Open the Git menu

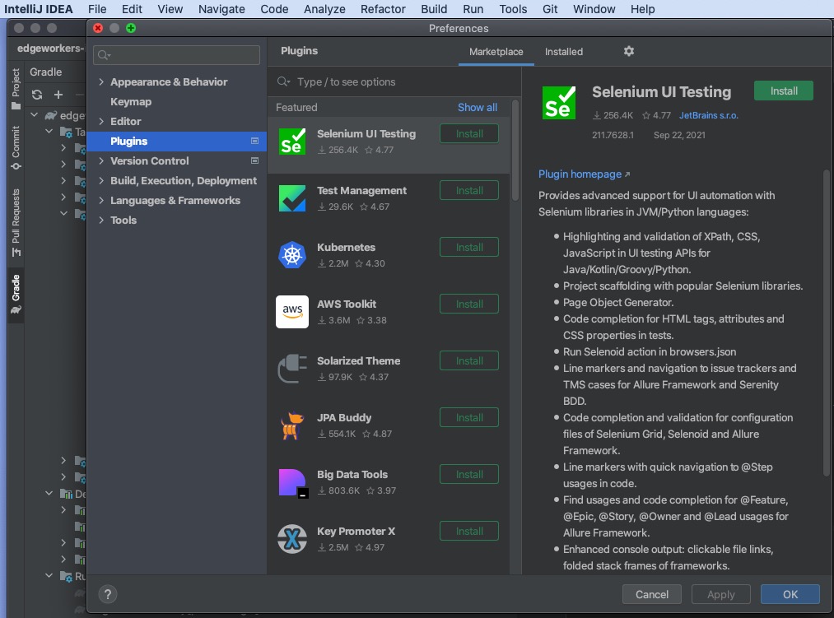click(x=550, y=9)
